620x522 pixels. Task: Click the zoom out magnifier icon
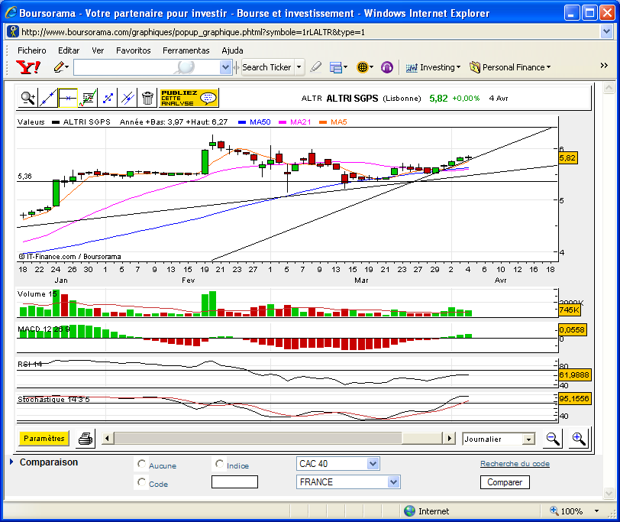pyautogui.click(x=552, y=439)
